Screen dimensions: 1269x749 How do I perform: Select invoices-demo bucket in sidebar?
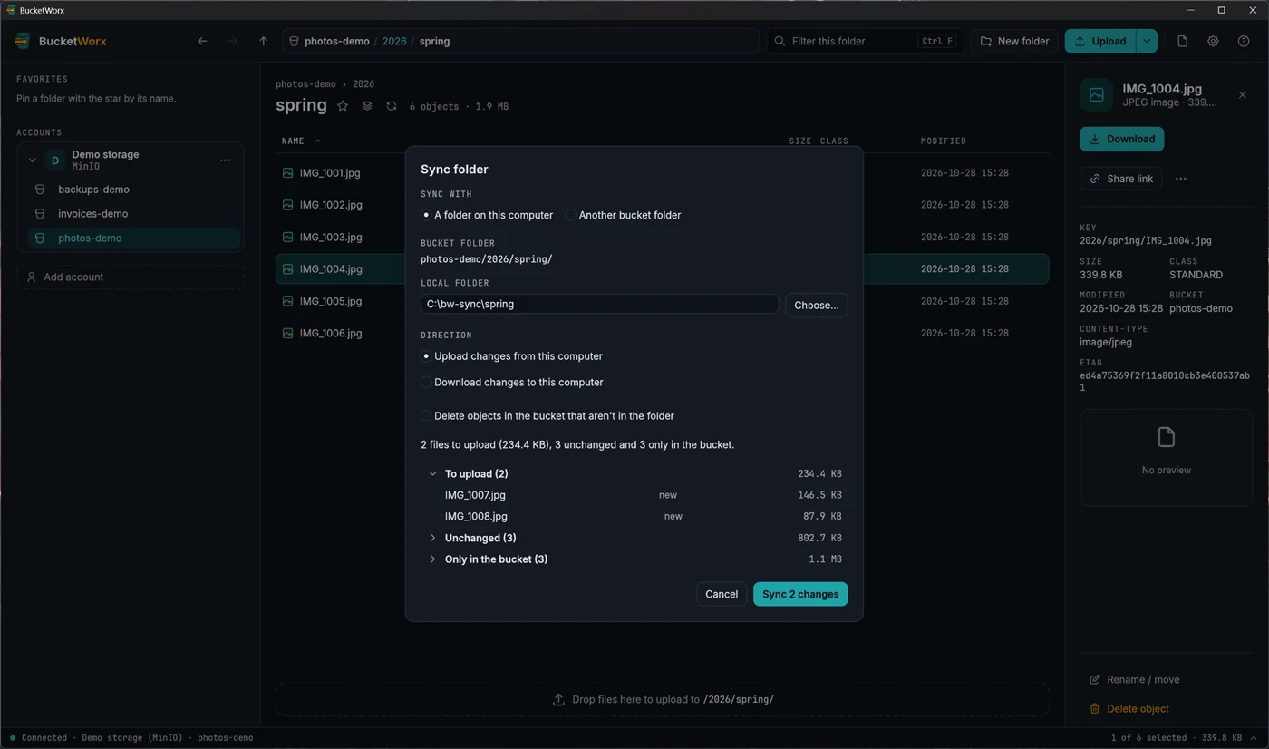point(136,214)
